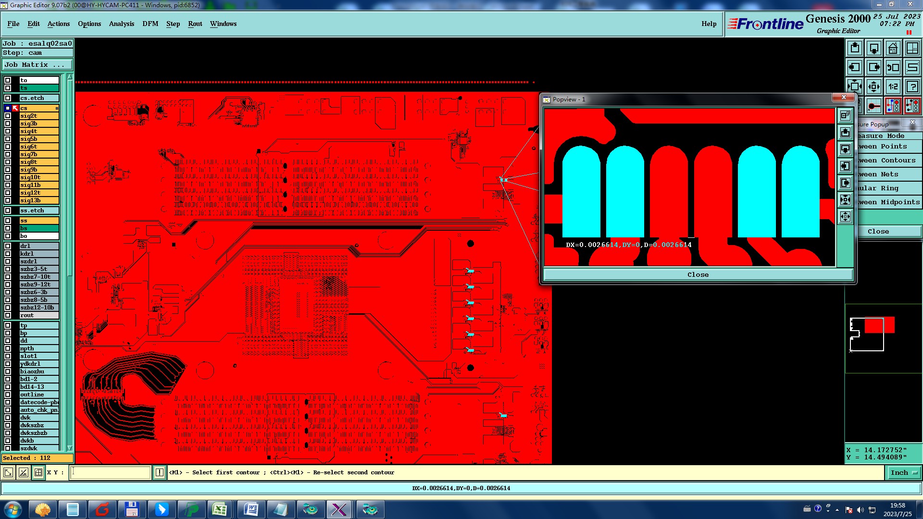Click the angle measurement icon at bottom-left
The width and height of the screenshot is (923, 519).
coord(23,473)
